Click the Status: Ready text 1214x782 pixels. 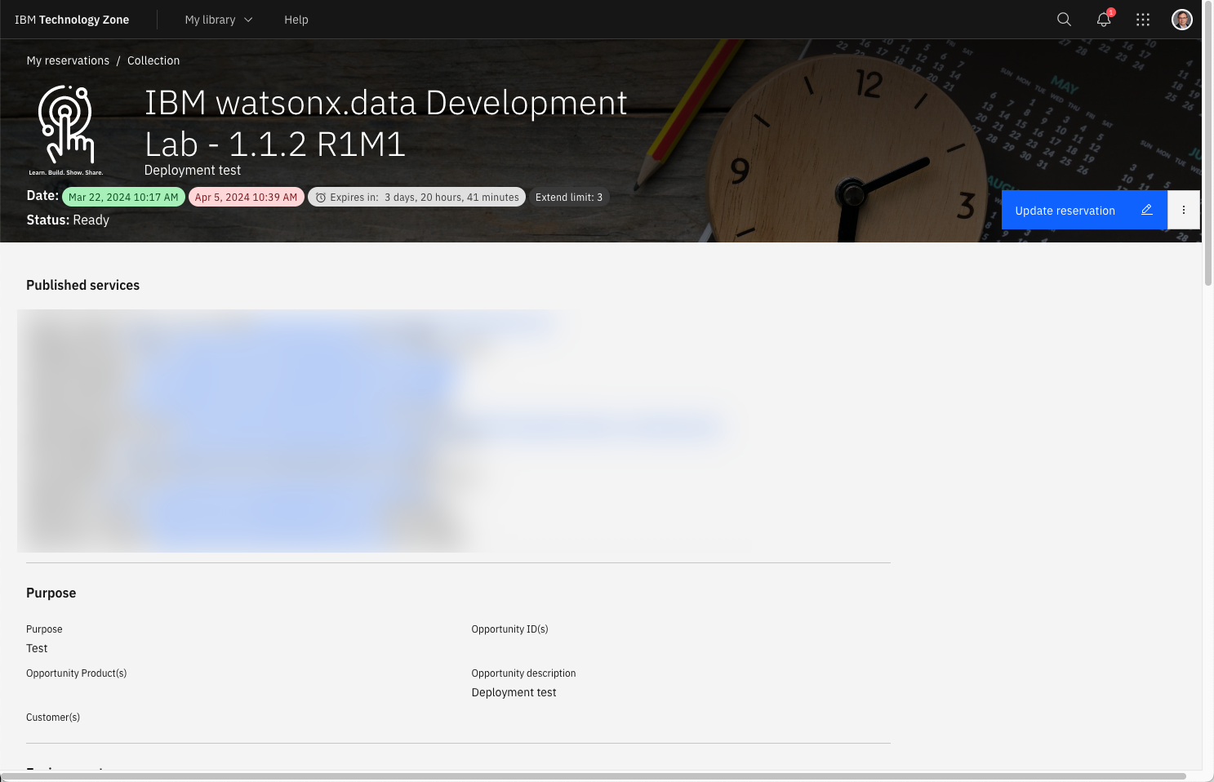coord(68,220)
